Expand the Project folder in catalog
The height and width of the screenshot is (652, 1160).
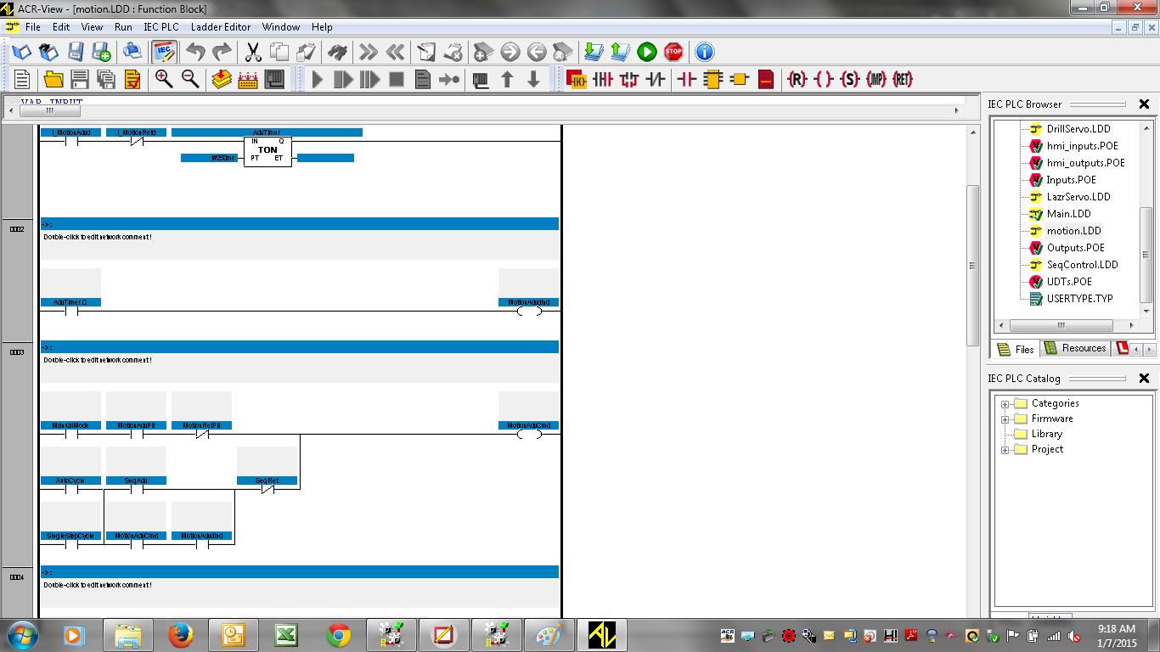point(1005,450)
